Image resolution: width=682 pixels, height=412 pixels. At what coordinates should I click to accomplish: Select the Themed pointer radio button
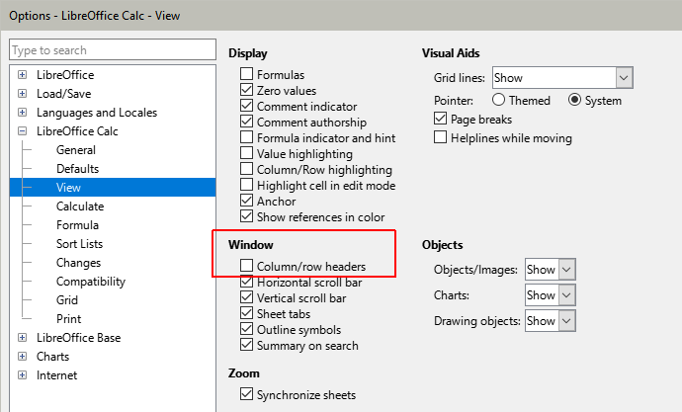(499, 100)
